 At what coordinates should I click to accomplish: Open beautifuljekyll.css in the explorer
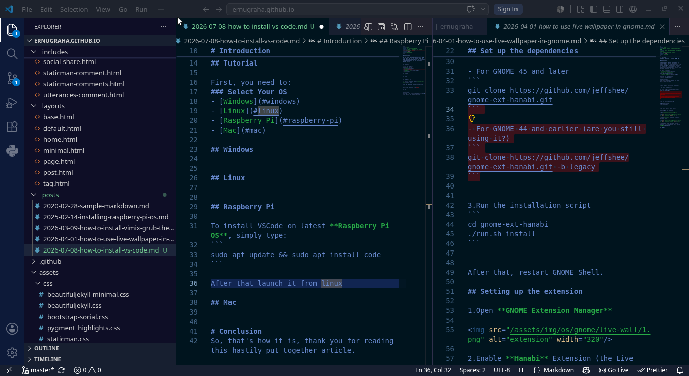click(x=100, y=305)
